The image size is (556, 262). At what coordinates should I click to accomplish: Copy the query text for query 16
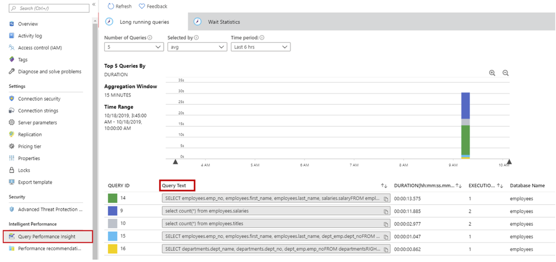point(386,250)
